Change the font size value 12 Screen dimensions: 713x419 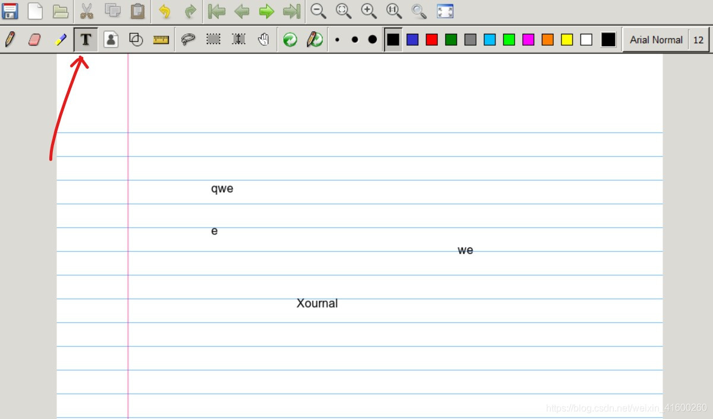tap(699, 39)
